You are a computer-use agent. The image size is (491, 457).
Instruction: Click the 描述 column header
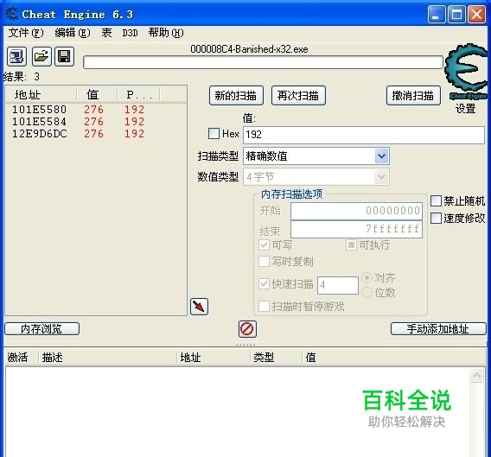coord(107,357)
